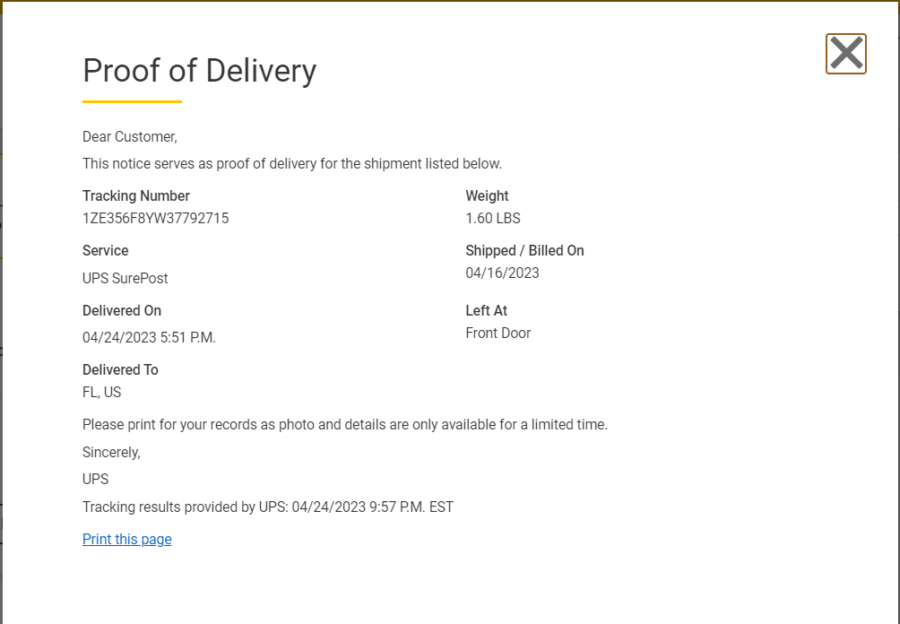Click the Dear Customer greeting
This screenshot has width=900, height=624.
[130, 136]
